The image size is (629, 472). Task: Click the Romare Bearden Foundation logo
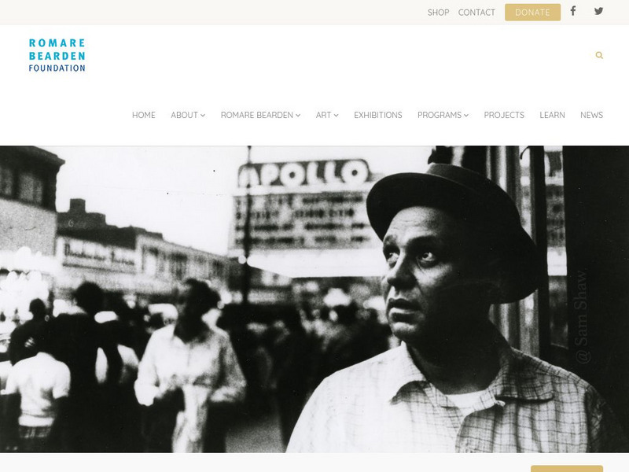[57, 55]
